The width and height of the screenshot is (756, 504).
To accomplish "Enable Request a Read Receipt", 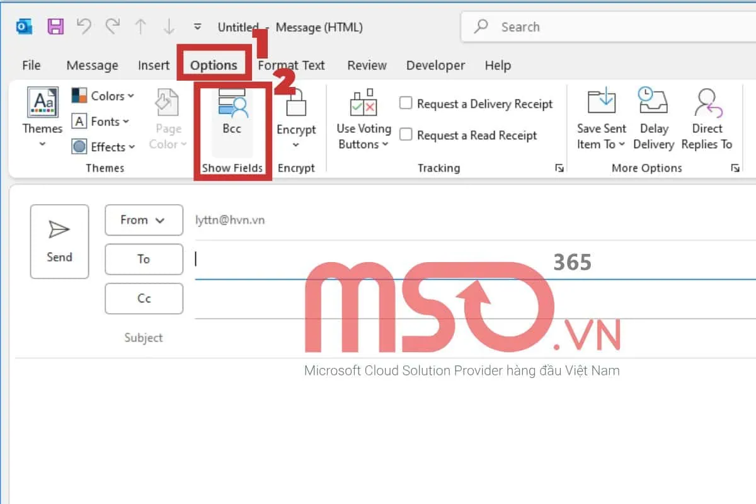I will pyautogui.click(x=406, y=135).
